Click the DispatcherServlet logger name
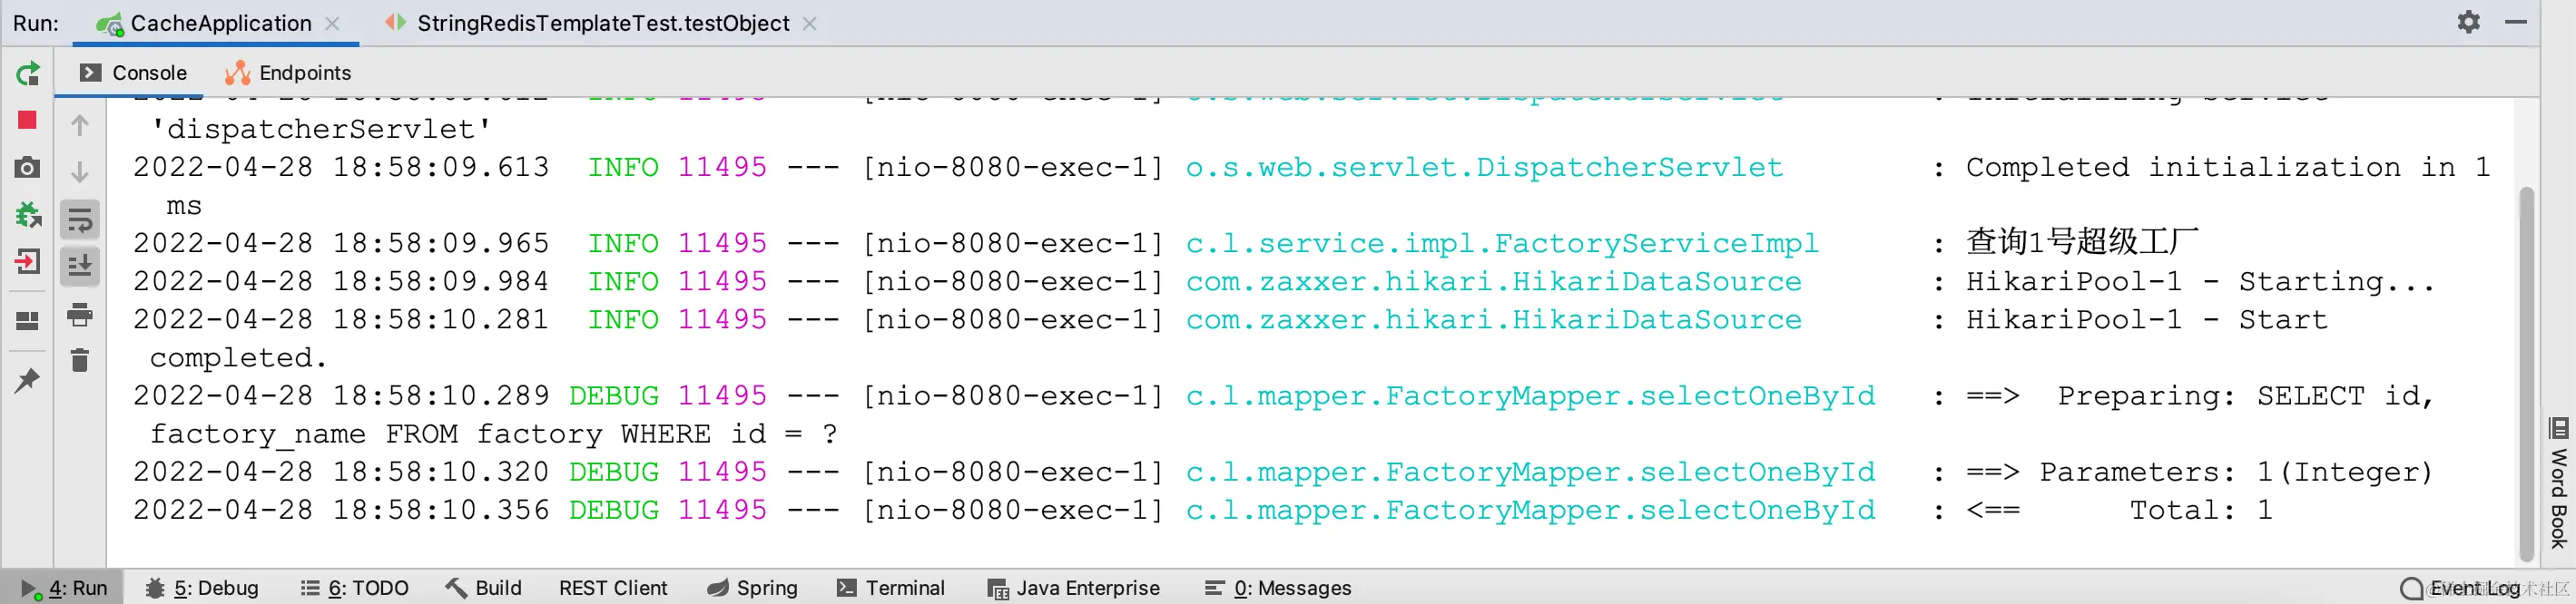Viewport: 2576px width, 604px height. pyautogui.click(x=1484, y=167)
